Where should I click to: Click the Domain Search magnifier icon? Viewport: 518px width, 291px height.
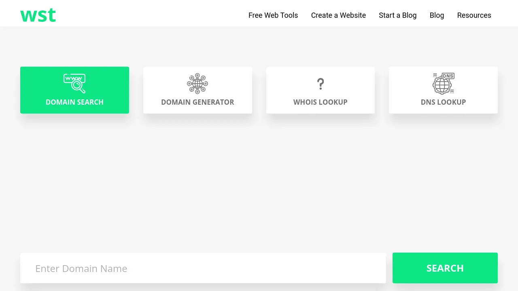point(74,83)
